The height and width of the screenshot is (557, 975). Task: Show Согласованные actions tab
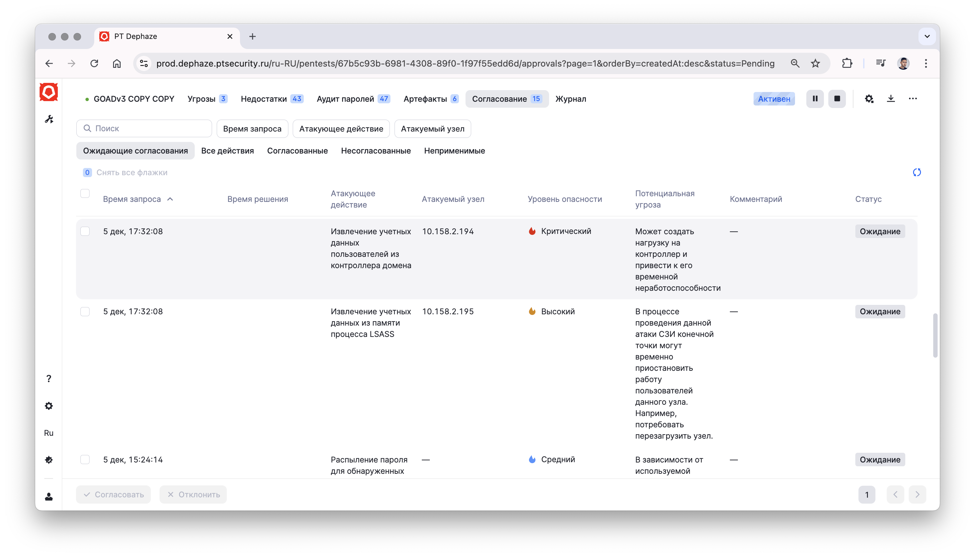(297, 151)
